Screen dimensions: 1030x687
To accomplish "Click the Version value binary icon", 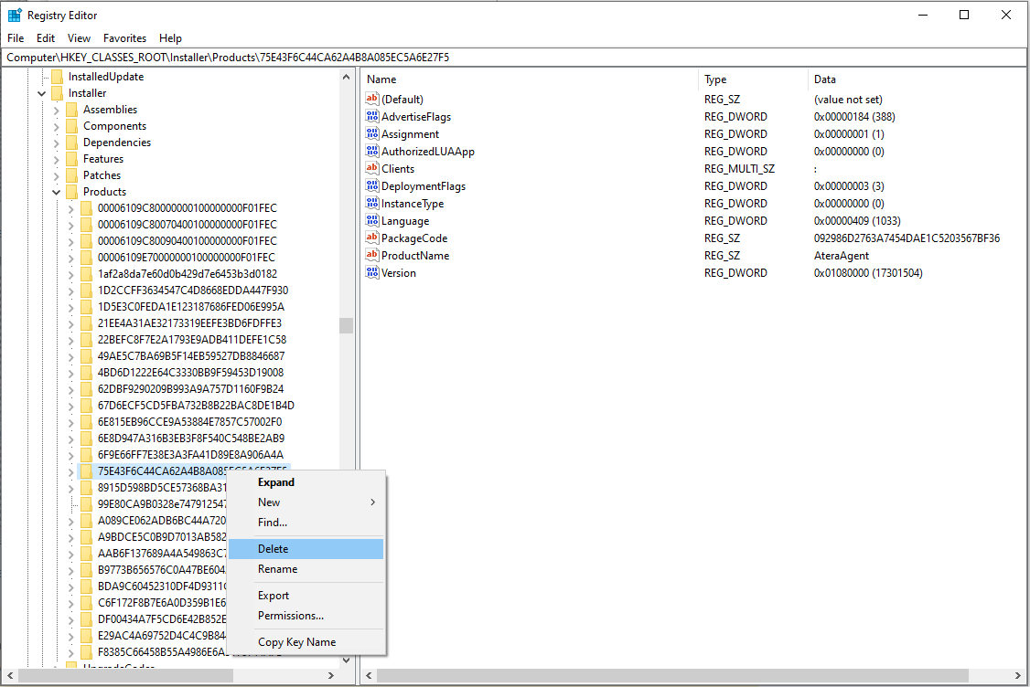I will coord(373,272).
